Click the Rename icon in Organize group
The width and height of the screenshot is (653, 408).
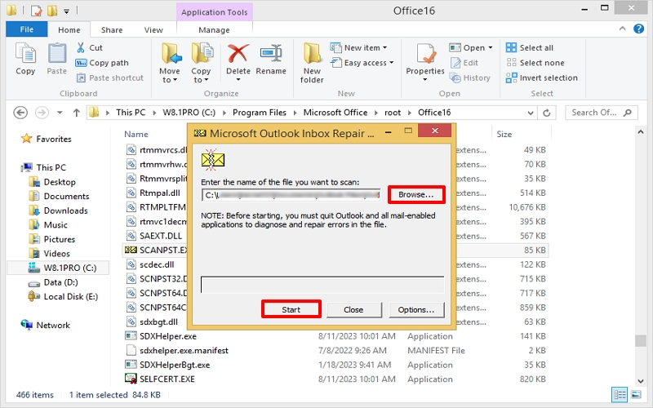tap(271, 54)
